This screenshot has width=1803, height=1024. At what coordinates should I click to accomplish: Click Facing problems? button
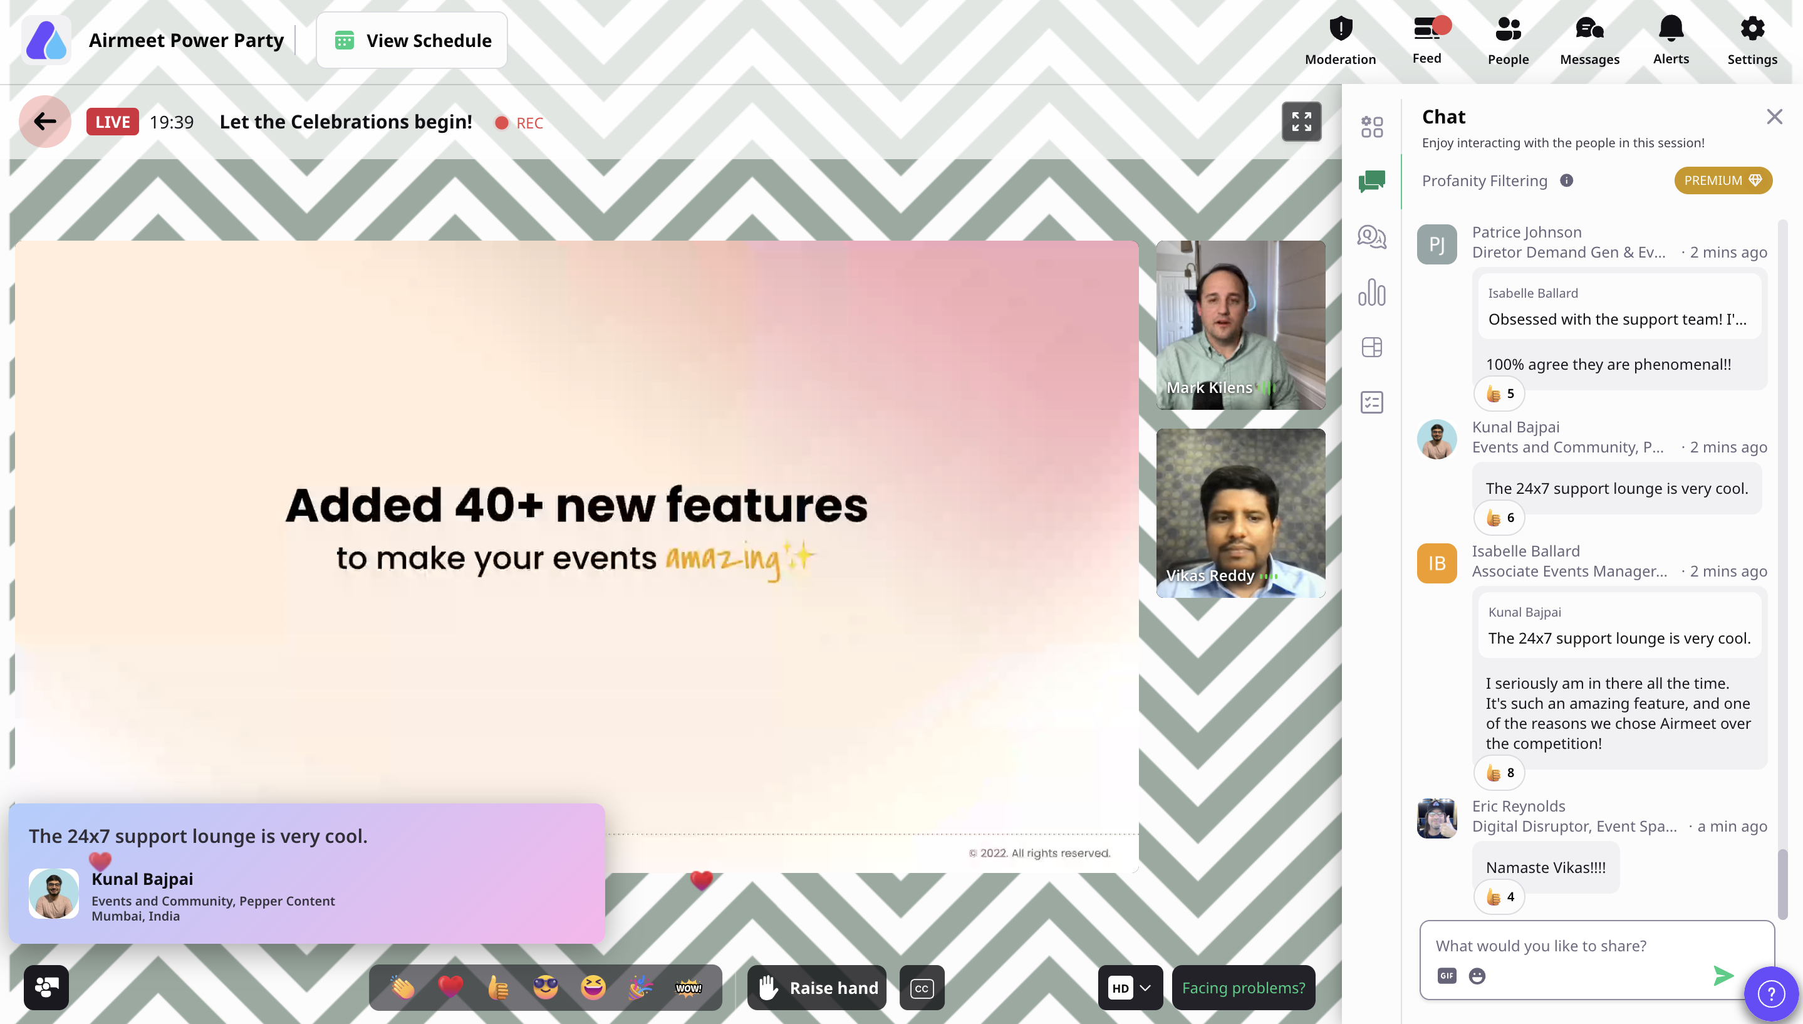click(1244, 988)
